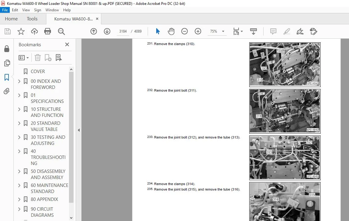The height and width of the screenshot is (221, 349).
Task: Select the highlight text tool
Action: click(287, 31)
